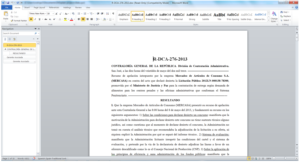Image resolution: width=300 pixels, height=162 pixels.
Task: Browse search results tab icon in Navigation
Action: tap(14, 39)
